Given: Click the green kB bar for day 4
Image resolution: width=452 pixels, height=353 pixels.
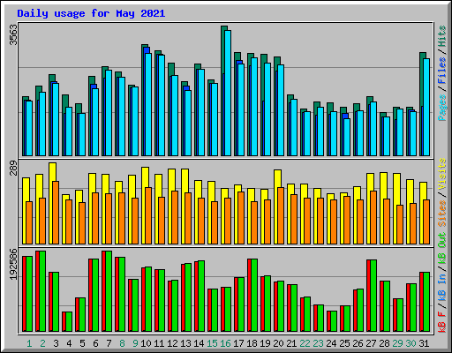Looking at the screenshot, I should [x=69, y=321].
